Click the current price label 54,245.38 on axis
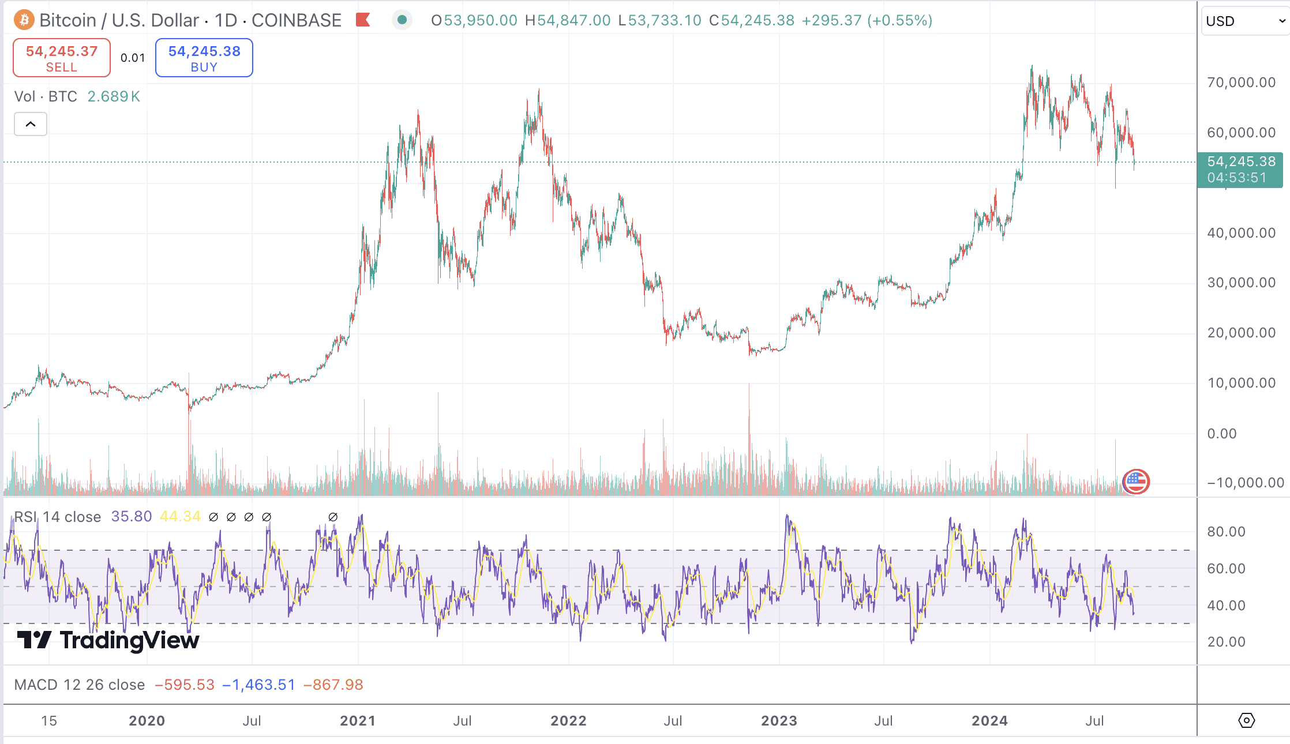This screenshot has height=744, width=1290. pyautogui.click(x=1240, y=170)
